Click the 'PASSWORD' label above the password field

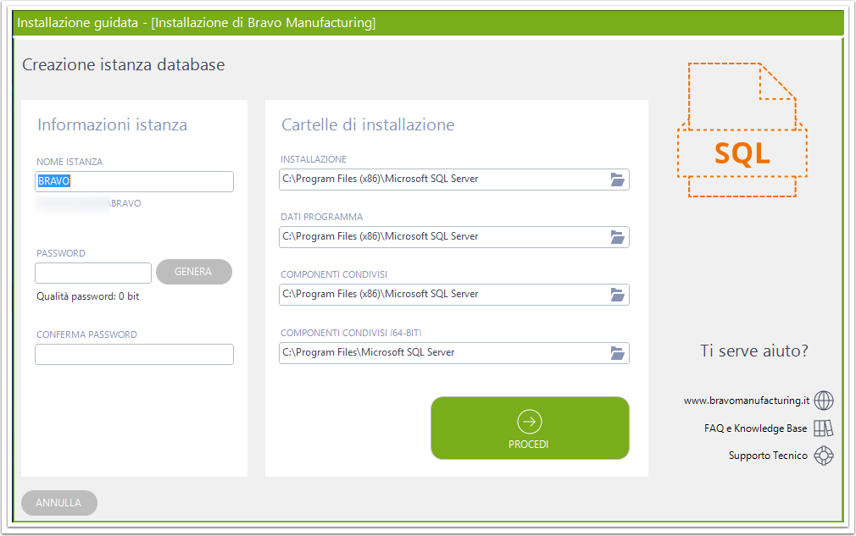point(60,253)
